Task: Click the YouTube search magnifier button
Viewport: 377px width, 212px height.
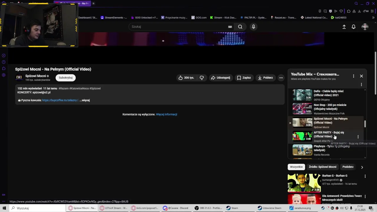Action: coord(240,27)
